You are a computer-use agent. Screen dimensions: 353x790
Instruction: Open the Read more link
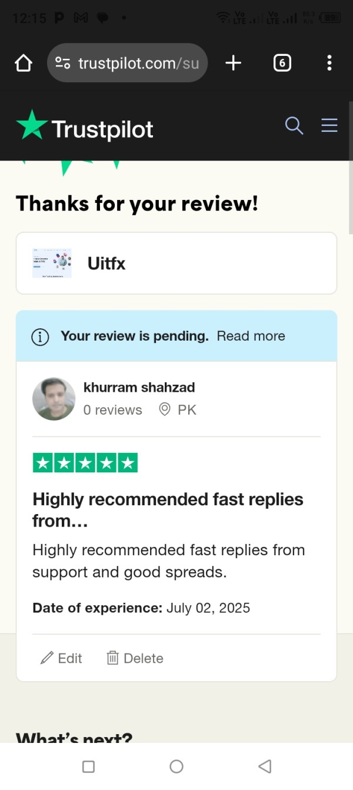pyautogui.click(x=251, y=336)
